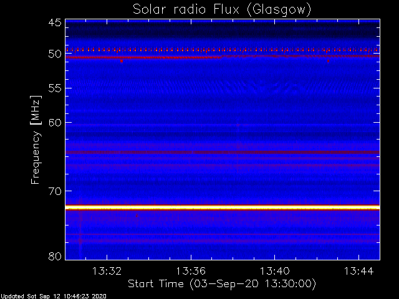Click the title 'Solar radio Flux (Glasgow)'
This screenshot has height=299, width=399.
point(222,10)
